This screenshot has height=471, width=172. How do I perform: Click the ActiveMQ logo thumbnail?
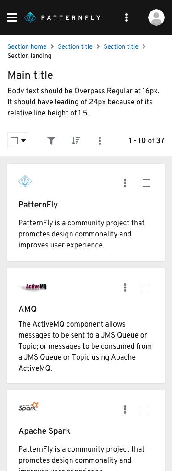[33, 287]
